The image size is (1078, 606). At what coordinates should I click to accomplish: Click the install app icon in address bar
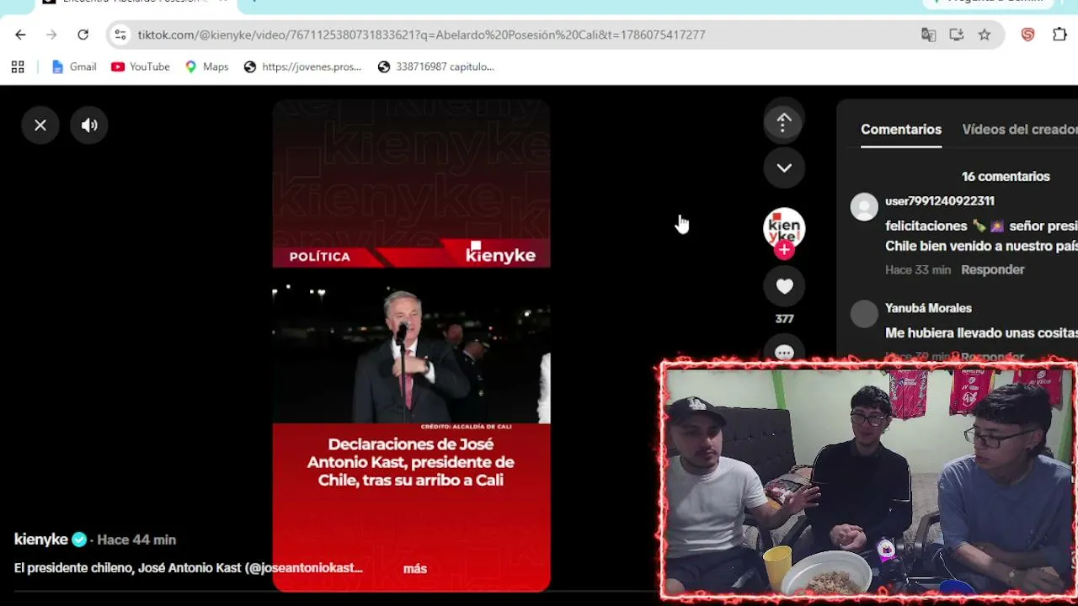(x=956, y=35)
